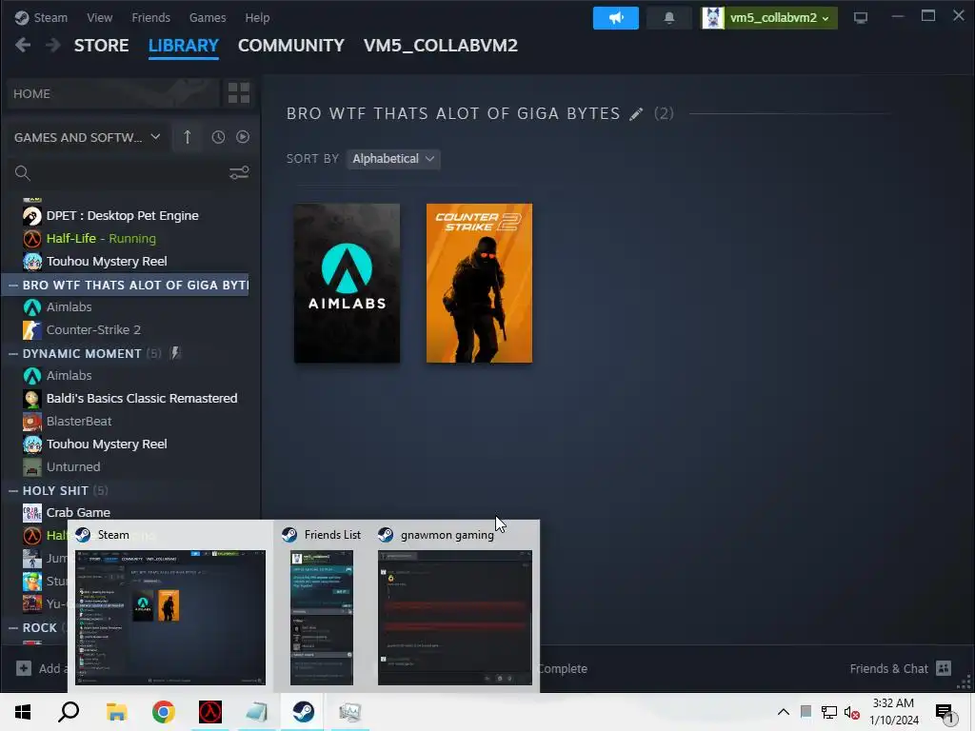Toggle the ready-to-play filter icon
Screen dimensions: 975x731
(x=243, y=137)
